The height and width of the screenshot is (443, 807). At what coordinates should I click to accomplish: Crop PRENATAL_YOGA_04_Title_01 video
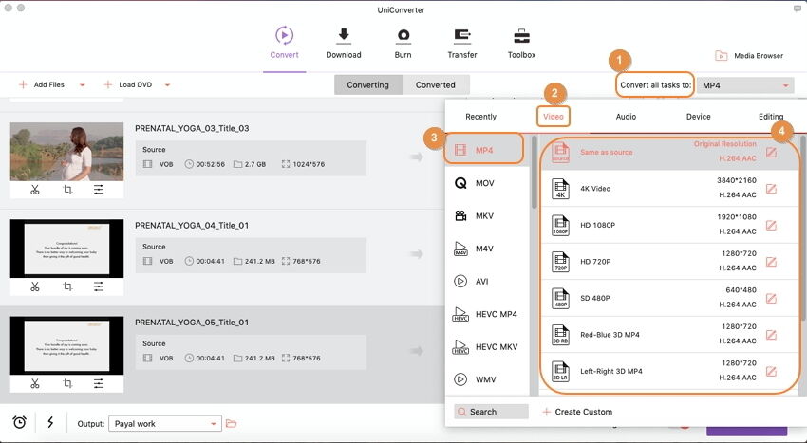tap(67, 286)
